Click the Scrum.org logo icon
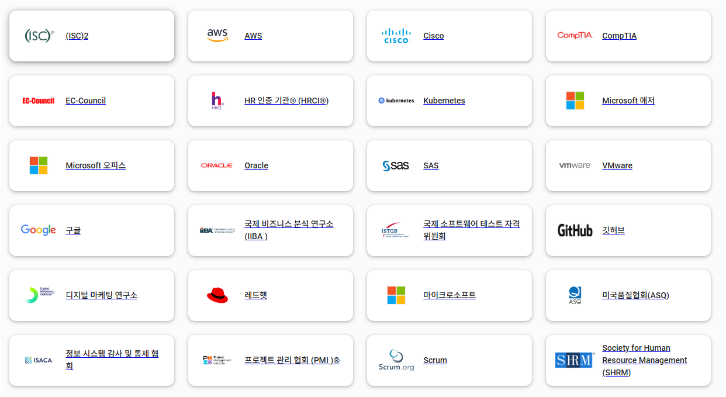This screenshot has width=726, height=397. coord(396,360)
